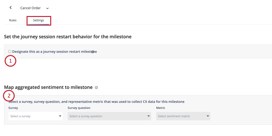Viewport: 272px width, 136px height.
Task: Open the help icon beside restart milestone label
Action: [x=92, y=52]
